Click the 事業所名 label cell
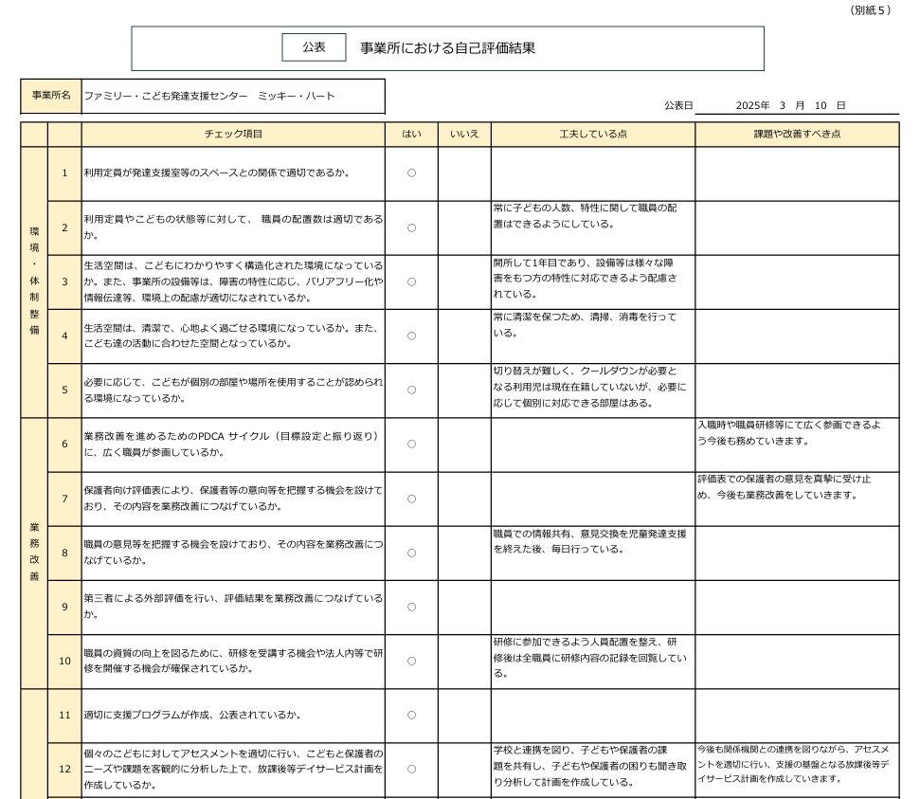Image resolution: width=920 pixels, height=799 pixels. [x=51, y=96]
